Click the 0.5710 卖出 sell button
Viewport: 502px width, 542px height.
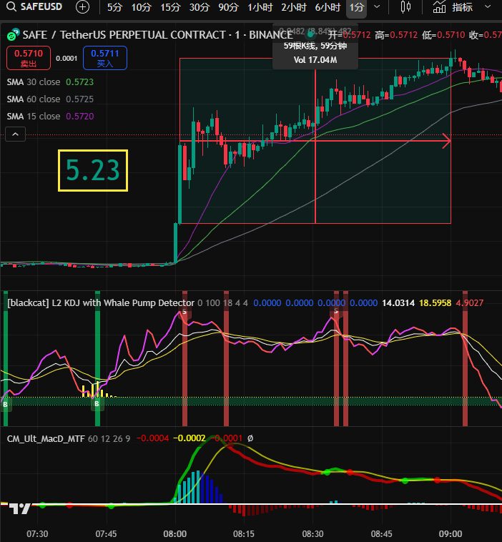(29, 58)
